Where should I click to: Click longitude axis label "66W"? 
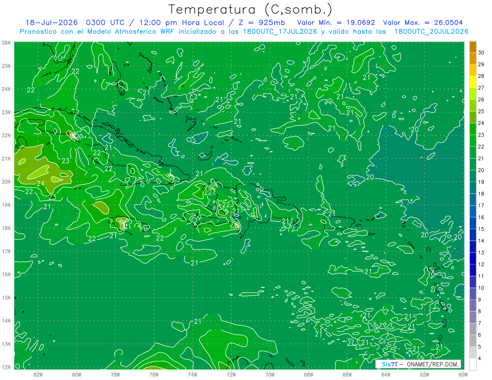(x=347, y=374)
